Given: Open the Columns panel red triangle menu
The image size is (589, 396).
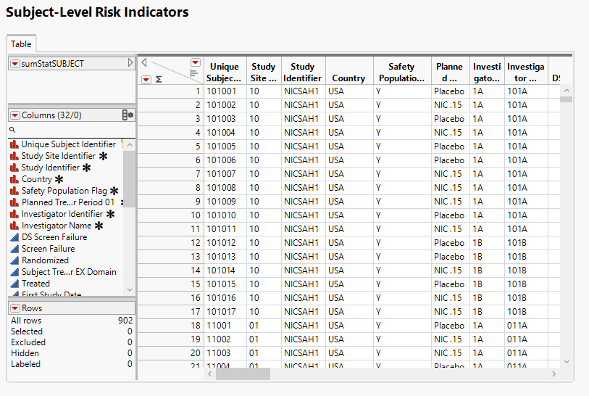Looking at the screenshot, I should pos(14,115).
